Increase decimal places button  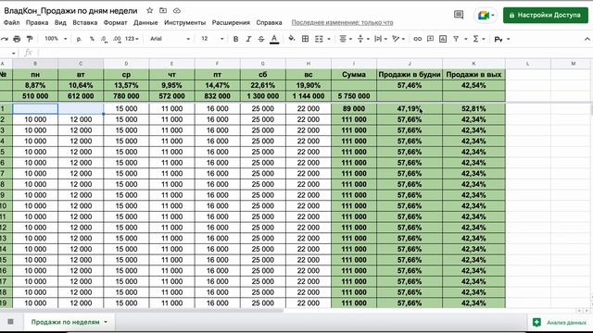pyautogui.click(x=117, y=39)
